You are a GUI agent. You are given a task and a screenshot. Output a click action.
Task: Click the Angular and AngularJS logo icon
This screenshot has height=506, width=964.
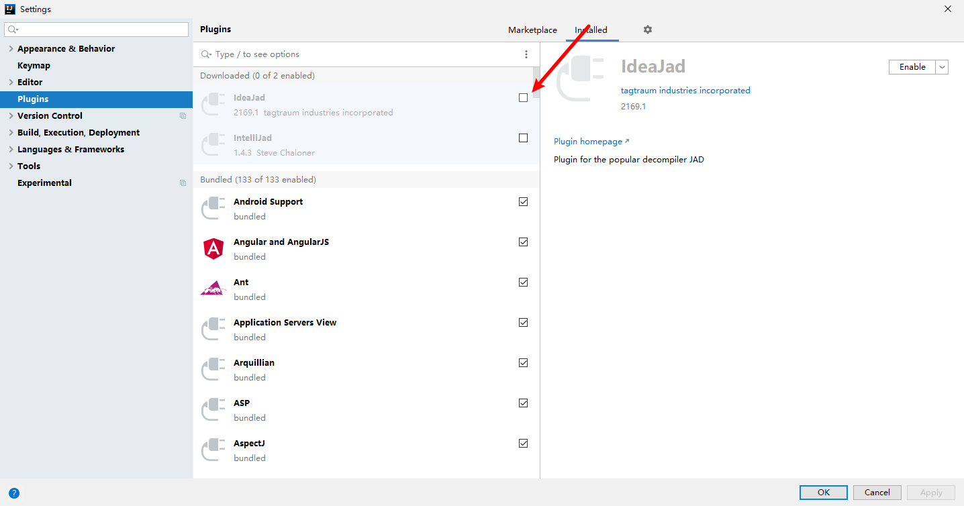click(x=213, y=249)
